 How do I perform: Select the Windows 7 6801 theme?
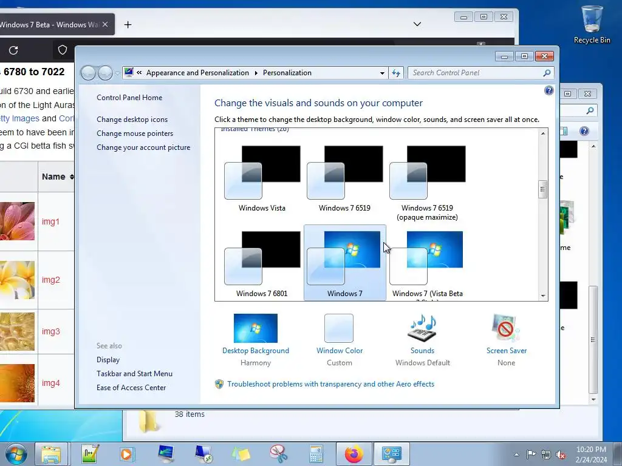coord(262,263)
